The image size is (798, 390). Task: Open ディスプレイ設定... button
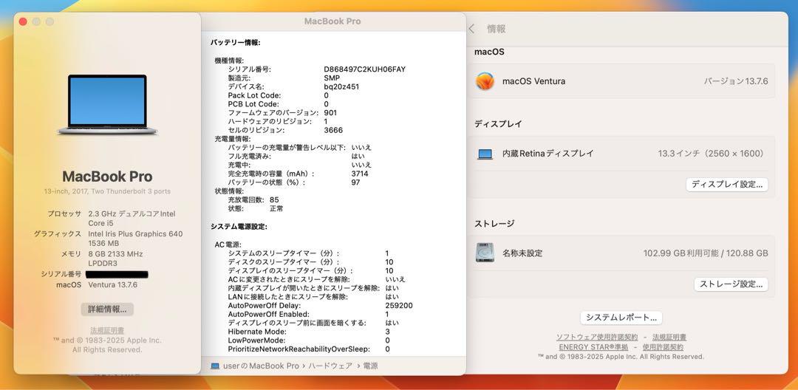tap(727, 185)
